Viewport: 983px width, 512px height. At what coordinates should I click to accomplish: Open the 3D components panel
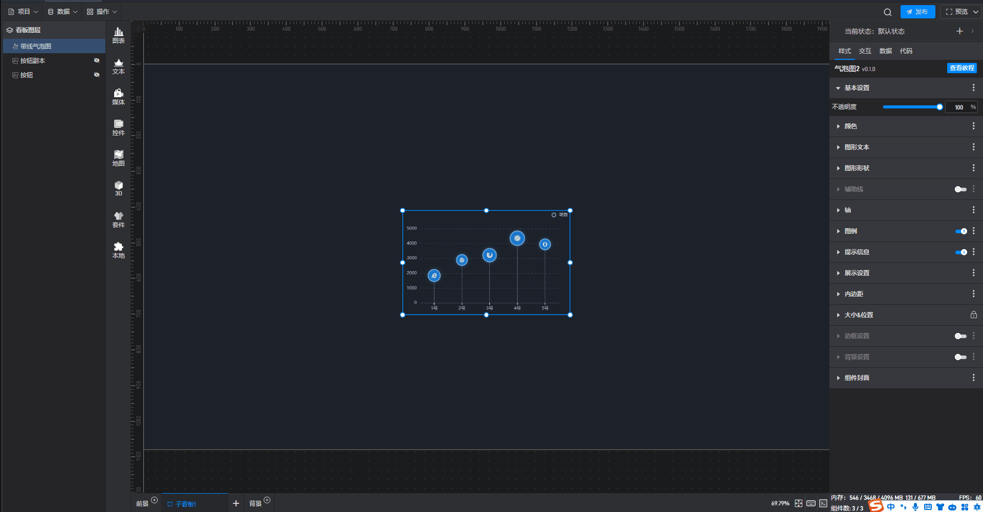pyautogui.click(x=118, y=188)
